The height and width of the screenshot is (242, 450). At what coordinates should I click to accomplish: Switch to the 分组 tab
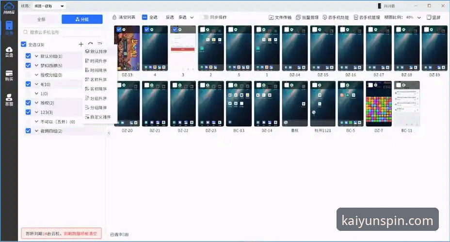[x=82, y=19]
